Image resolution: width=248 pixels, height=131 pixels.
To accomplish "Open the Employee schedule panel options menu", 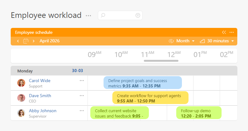I will point(232,32).
